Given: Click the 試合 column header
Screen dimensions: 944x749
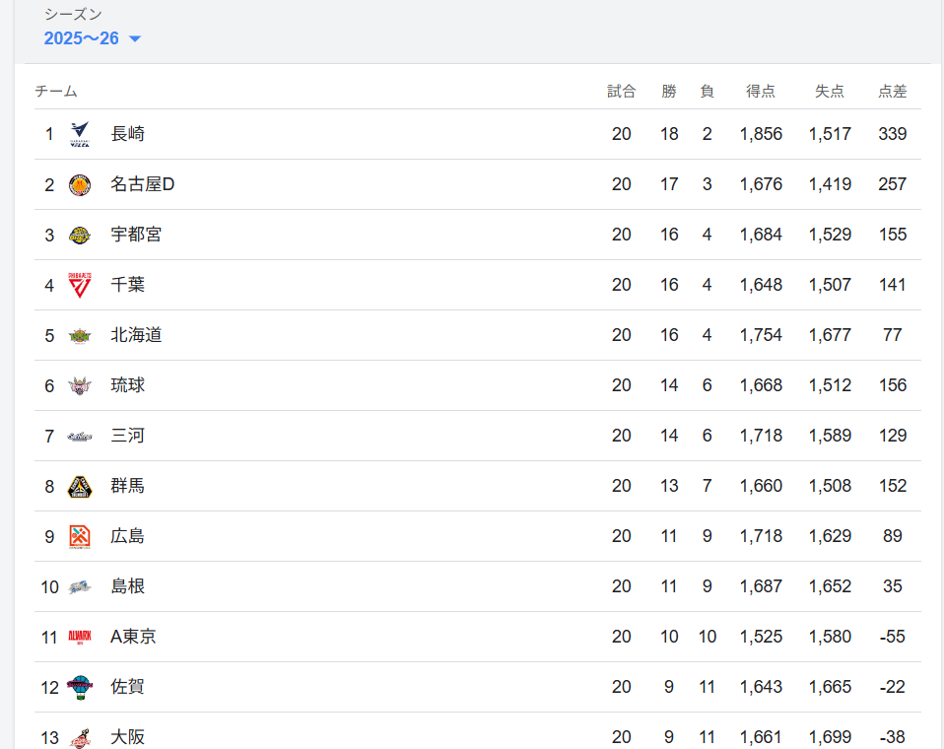Looking at the screenshot, I should [x=621, y=91].
